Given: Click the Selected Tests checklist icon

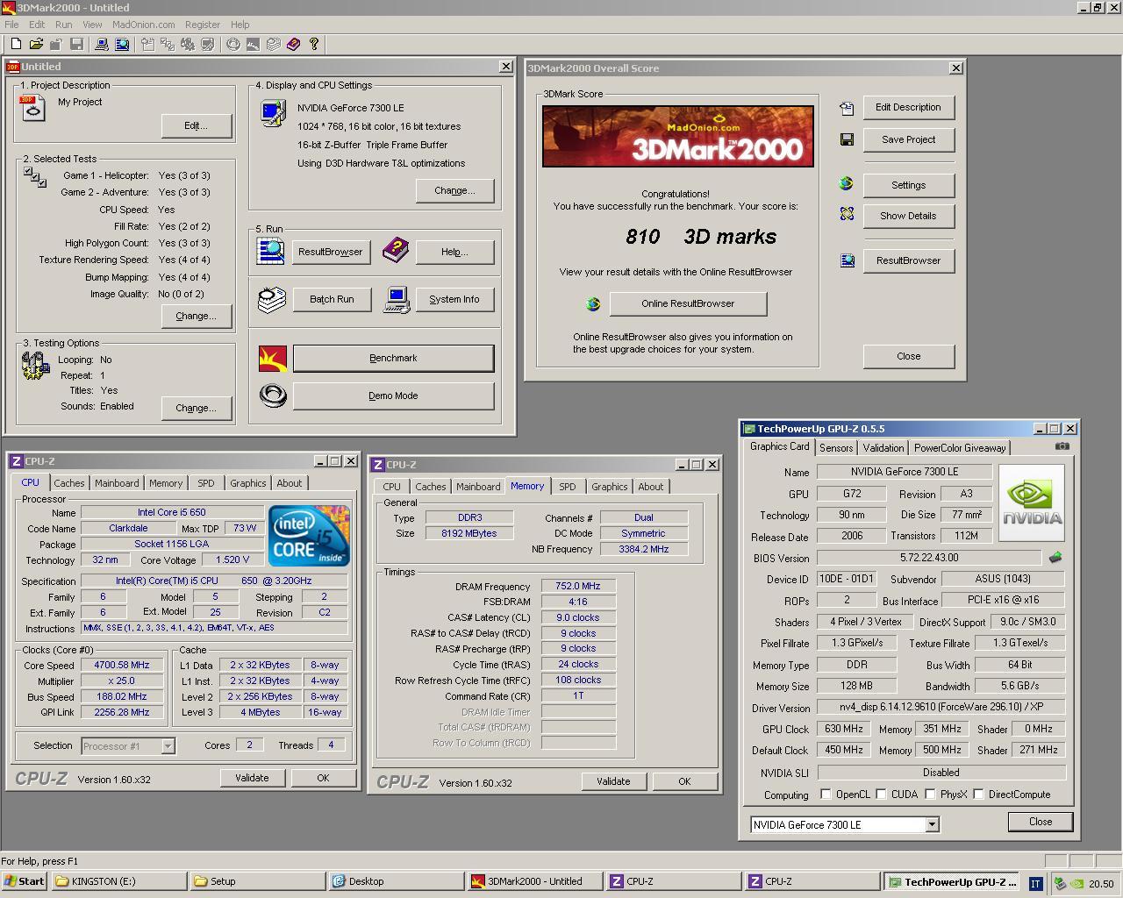Looking at the screenshot, I should (x=35, y=177).
